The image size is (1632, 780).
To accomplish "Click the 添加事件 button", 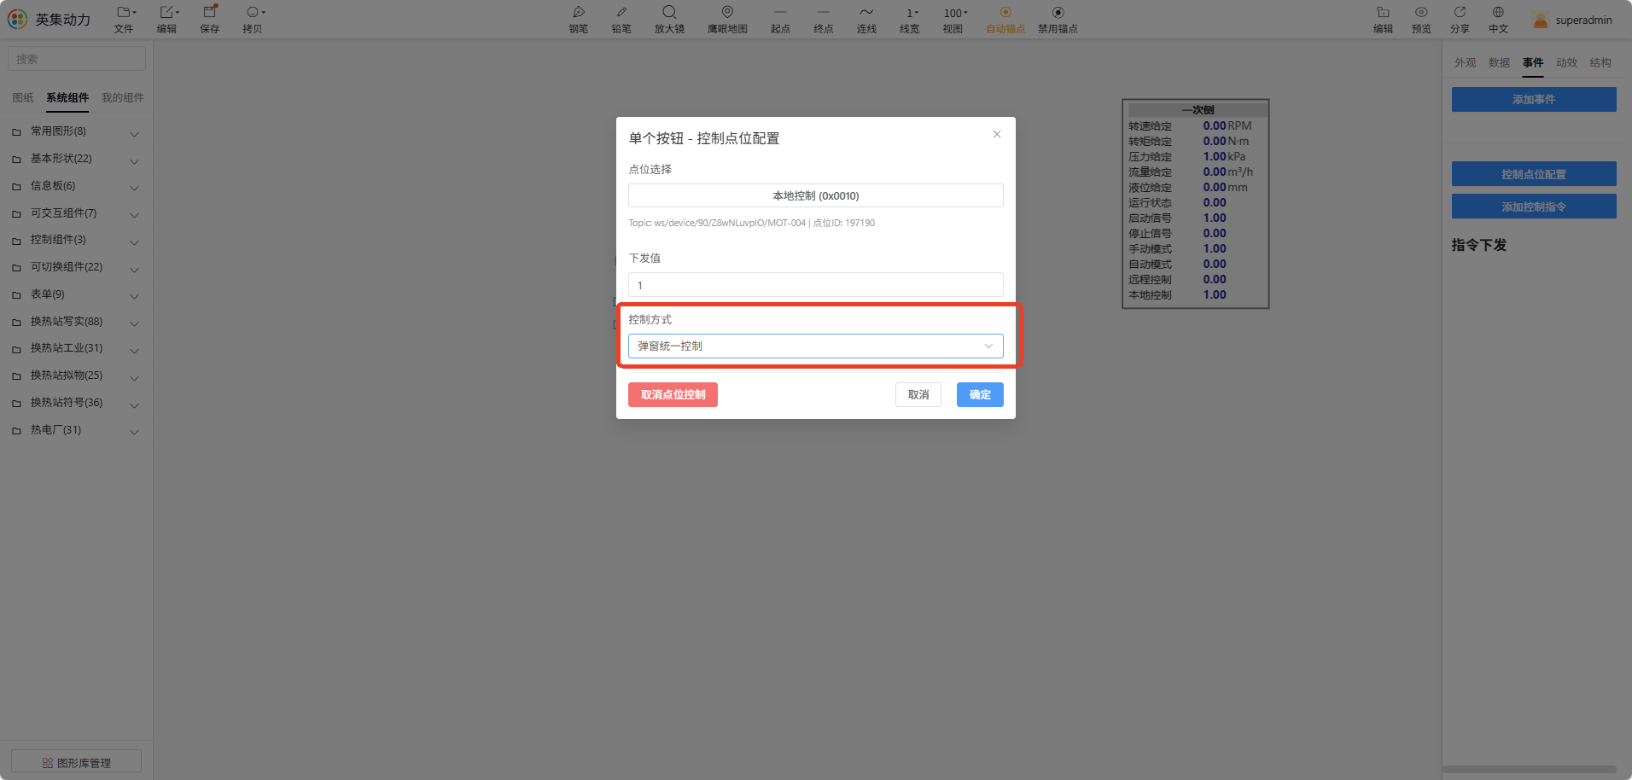I will [1534, 99].
